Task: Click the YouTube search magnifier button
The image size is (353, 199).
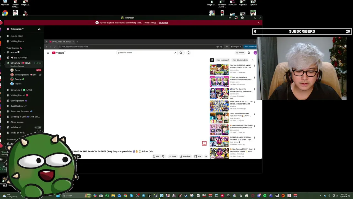Action: 181,53
